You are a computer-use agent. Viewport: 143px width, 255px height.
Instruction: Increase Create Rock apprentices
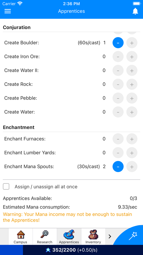(132, 84)
